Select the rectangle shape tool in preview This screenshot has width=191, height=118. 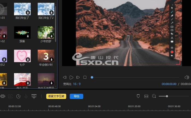[x=172, y=27]
